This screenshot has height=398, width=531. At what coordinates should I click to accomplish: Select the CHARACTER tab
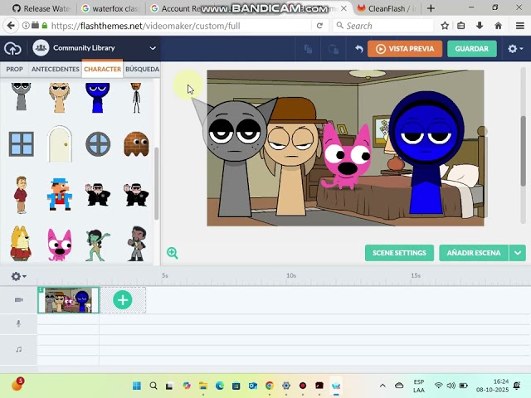(102, 69)
